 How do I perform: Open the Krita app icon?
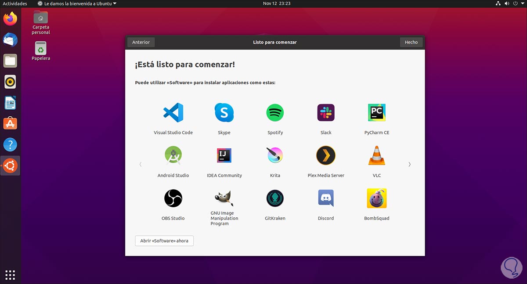(275, 155)
